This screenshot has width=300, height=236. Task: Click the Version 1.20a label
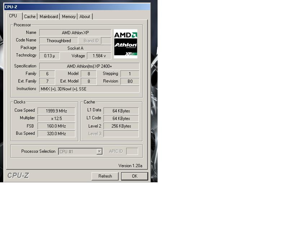click(x=130, y=166)
